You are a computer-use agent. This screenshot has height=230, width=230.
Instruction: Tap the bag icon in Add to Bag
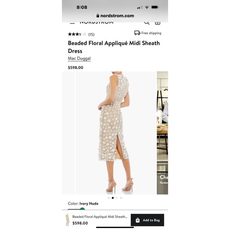[138, 220]
